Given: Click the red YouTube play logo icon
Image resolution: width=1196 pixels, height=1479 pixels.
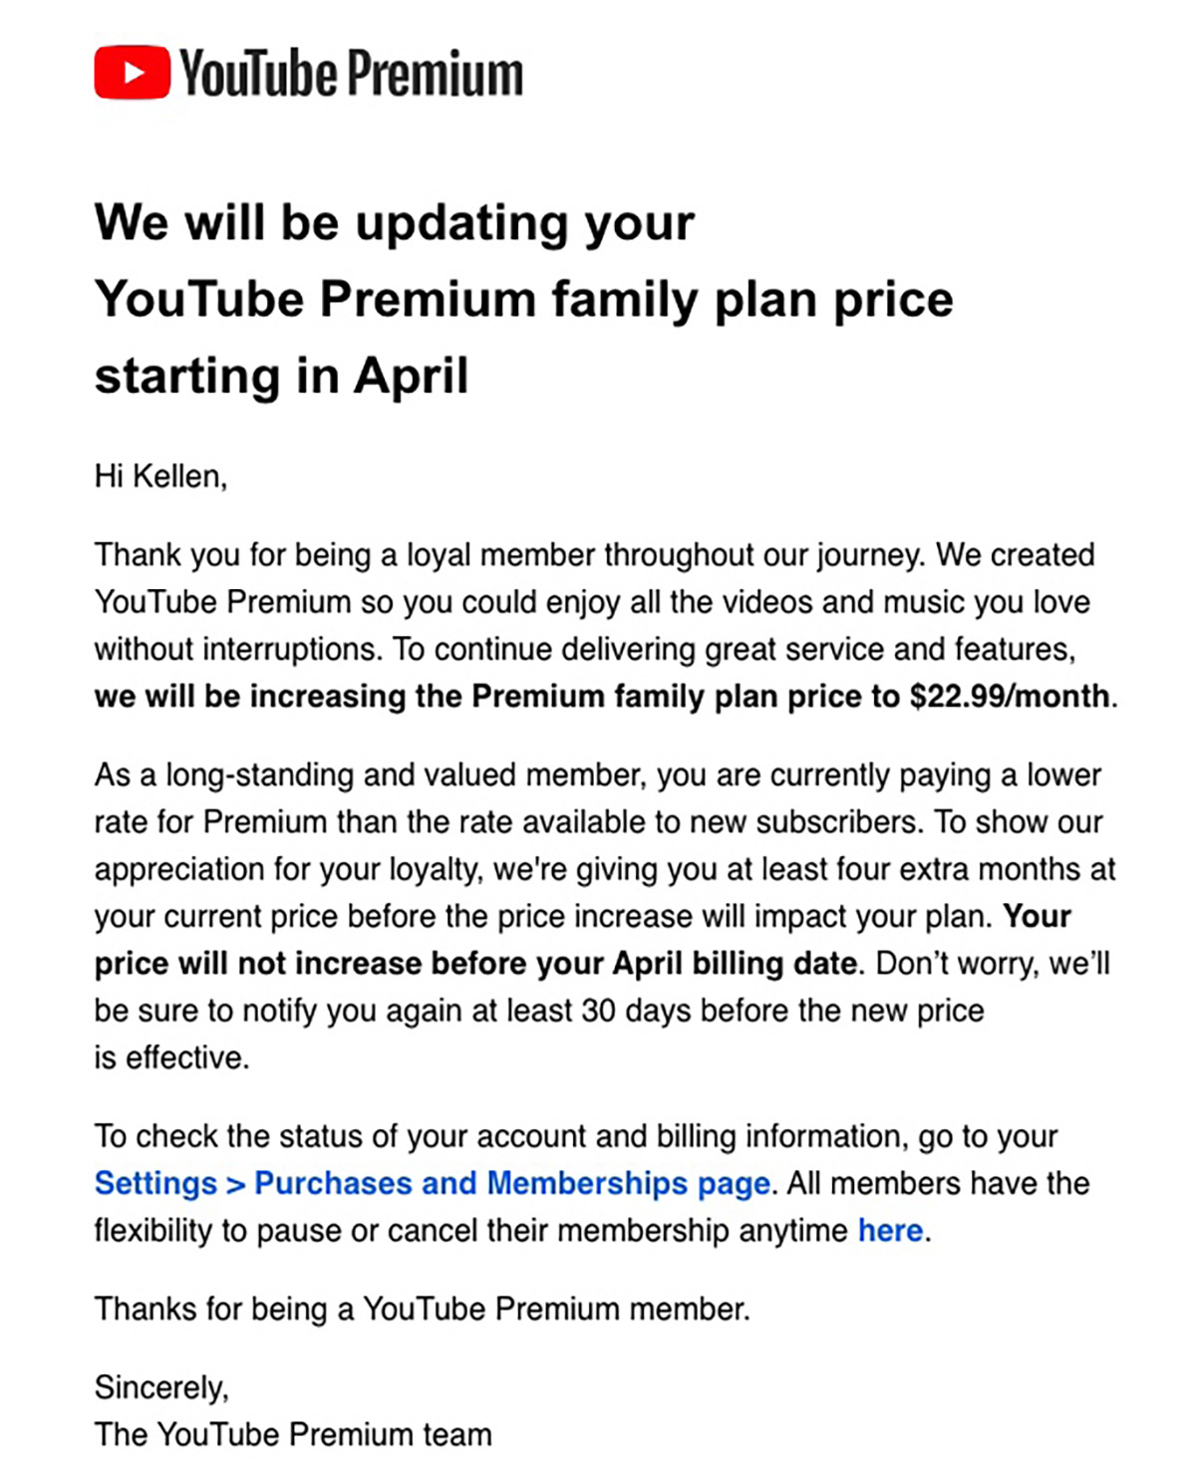Looking at the screenshot, I should point(133,73).
